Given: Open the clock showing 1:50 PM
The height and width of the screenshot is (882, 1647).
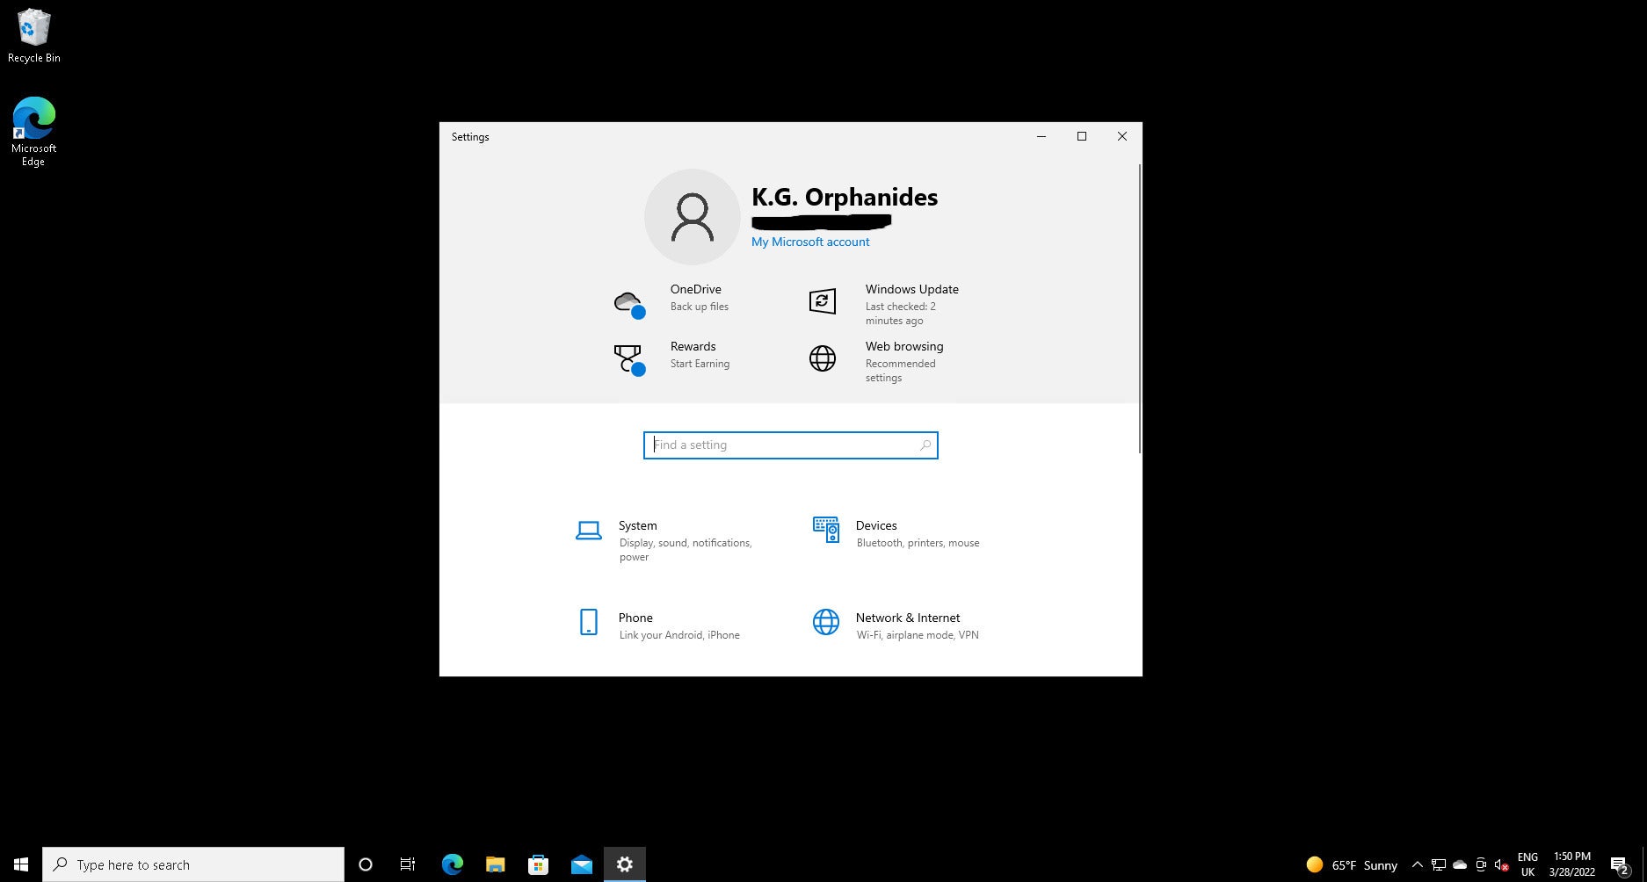Looking at the screenshot, I should 1571,864.
